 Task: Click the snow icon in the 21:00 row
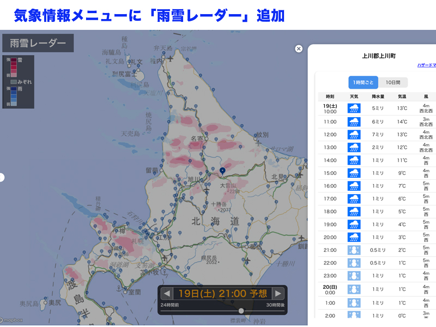pyautogui.click(x=354, y=250)
